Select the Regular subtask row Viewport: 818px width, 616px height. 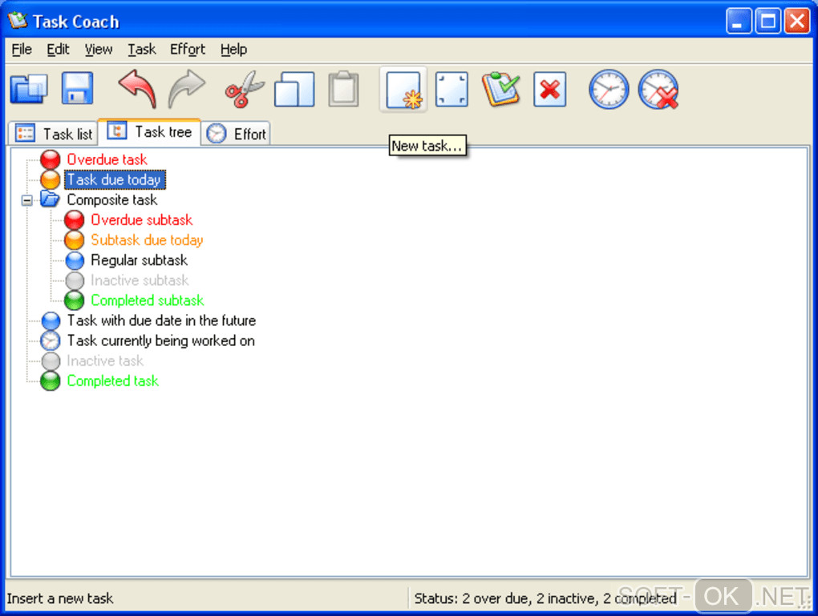tap(139, 260)
